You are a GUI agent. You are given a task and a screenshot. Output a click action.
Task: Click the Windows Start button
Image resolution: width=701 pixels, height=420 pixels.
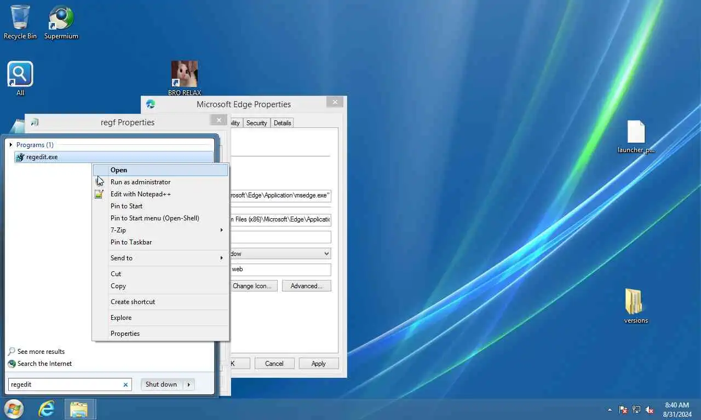[x=14, y=409]
